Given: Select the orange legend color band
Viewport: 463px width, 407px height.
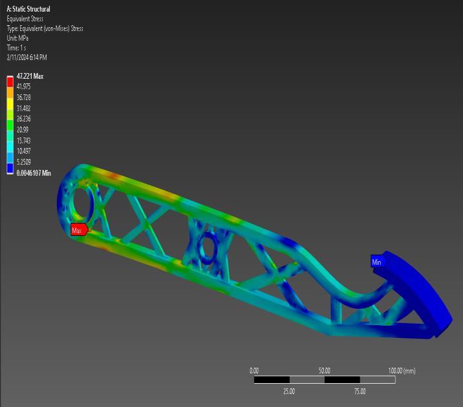Looking at the screenshot, I should (10, 92).
